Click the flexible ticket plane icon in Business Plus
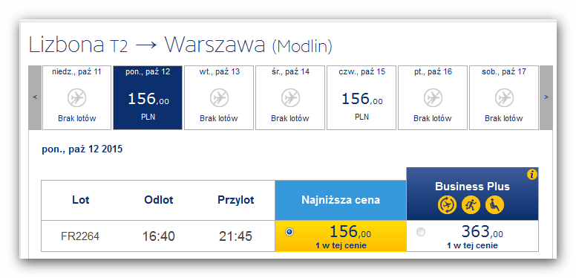This screenshot has width=576, height=278. pyautogui.click(x=447, y=205)
